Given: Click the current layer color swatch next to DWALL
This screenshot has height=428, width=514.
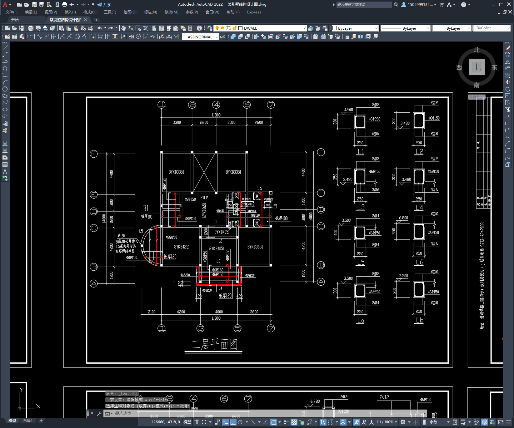Looking at the screenshot, I should click(241, 28).
